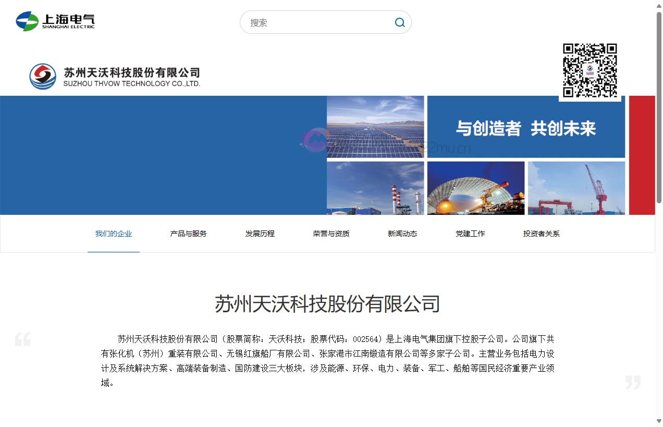Image resolution: width=663 pixels, height=427 pixels.
Task: Click the solar panel banner image
Action: [375, 126]
